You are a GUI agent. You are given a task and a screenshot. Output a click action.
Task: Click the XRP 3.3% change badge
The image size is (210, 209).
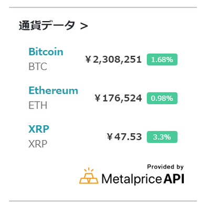(x=162, y=137)
